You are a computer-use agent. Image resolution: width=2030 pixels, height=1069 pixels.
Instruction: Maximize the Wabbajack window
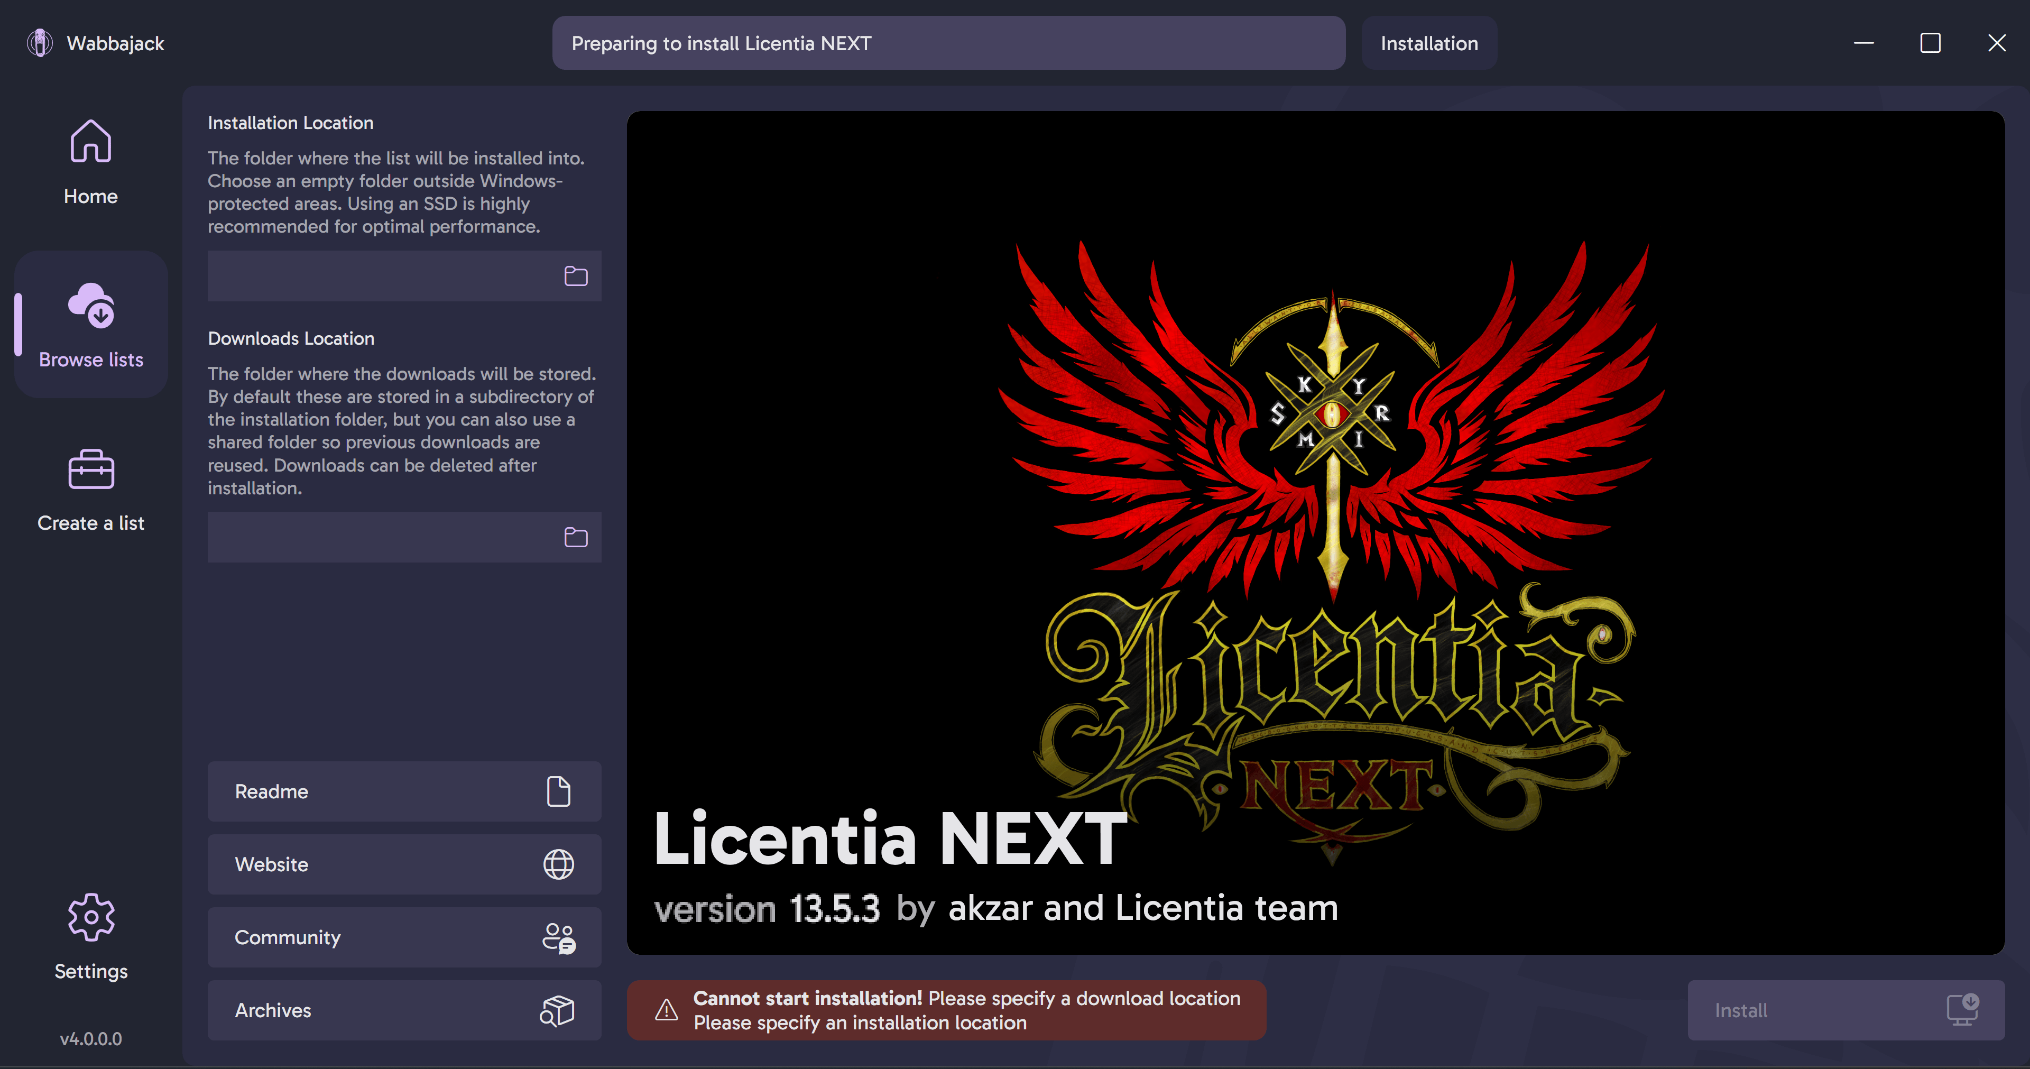[x=1930, y=43]
